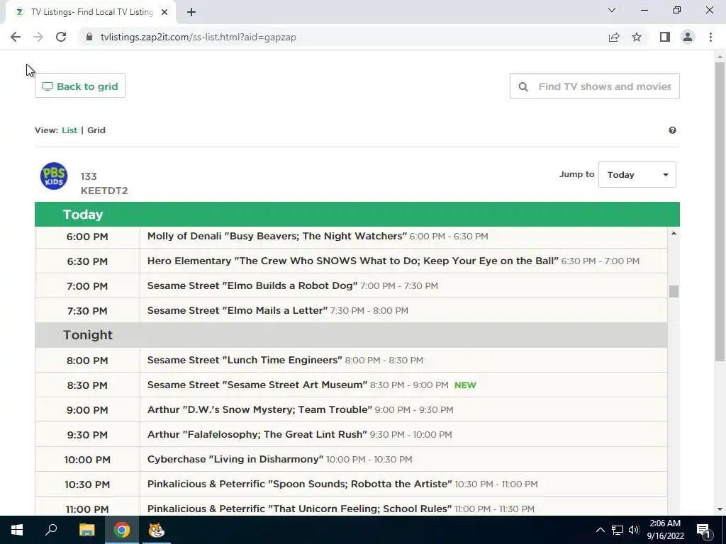Open the Chrome three-dot menu
This screenshot has height=544, width=726.
point(710,37)
